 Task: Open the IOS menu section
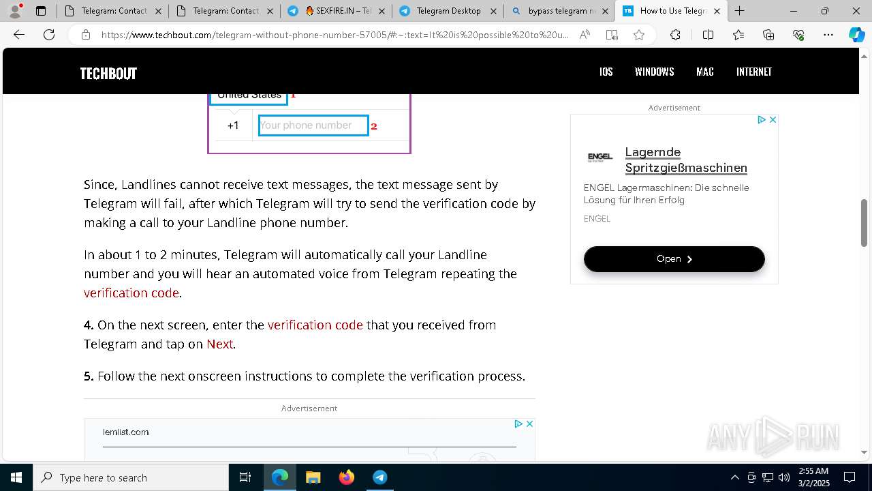[x=606, y=72]
